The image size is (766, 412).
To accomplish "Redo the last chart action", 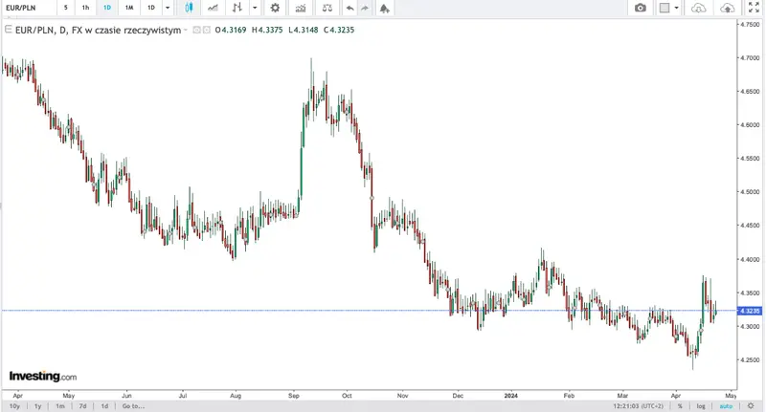I will coord(365,9).
